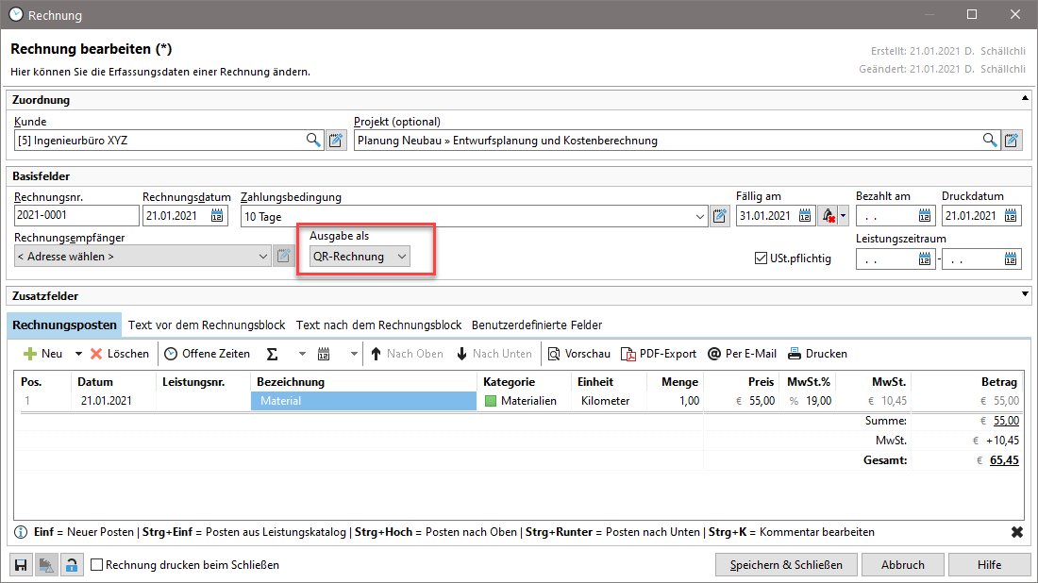This screenshot has width=1038, height=583.
Task: Expand the Zahlungsbedingung dropdown
Action: click(x=699, y=216)
